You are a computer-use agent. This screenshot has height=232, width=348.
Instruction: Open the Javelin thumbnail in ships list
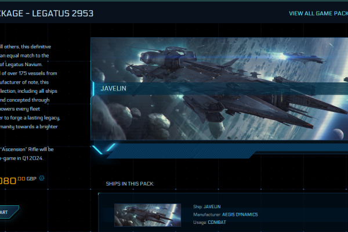pyautogui.click(x=147, y=215)
